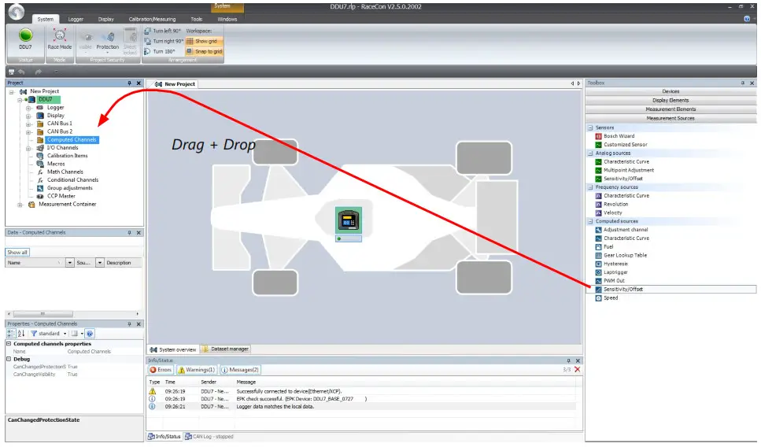This screenshot has width=761, height=447.
Task: Click the Turn 180° arrangement button
Action: pyautogui.click(x=160, y=51)
